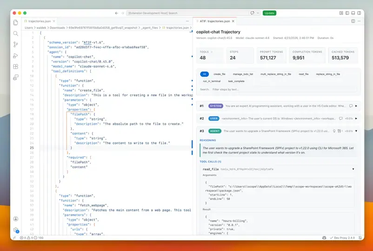The image size is (373, 251).
Task: Click the AGENT badge on step #3
Action: tap(215, 131)
